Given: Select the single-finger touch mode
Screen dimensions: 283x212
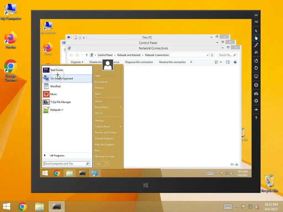Looking at the screenshot, I should pos(256,38).
